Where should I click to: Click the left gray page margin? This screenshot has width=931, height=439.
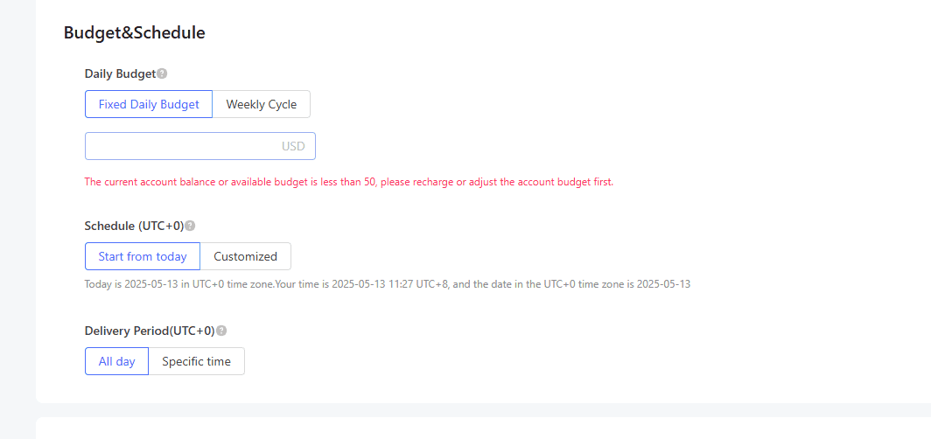point(17,219)
